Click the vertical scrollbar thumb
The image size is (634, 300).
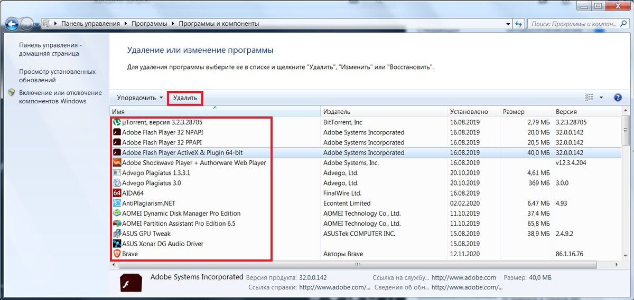point(626,131)
